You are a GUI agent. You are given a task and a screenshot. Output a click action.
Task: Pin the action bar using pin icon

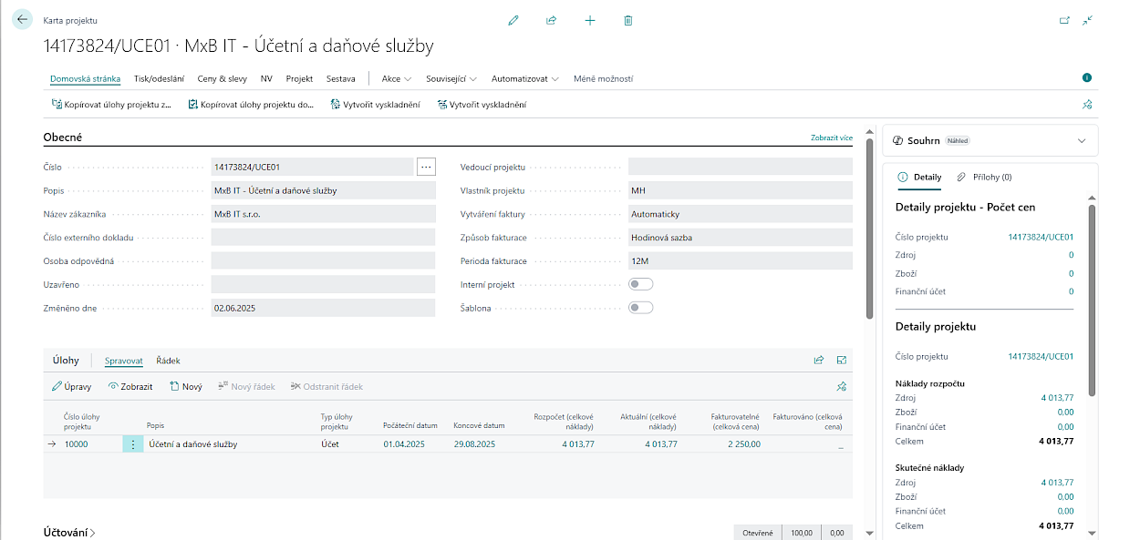(x=1086, y=105)
